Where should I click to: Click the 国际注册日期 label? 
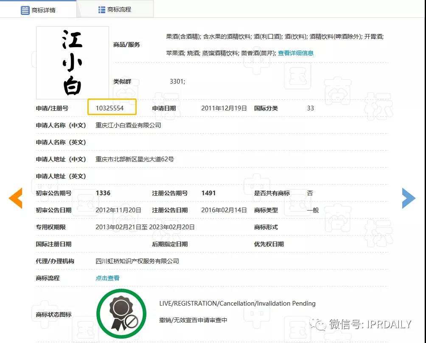(x=54, y=244)
